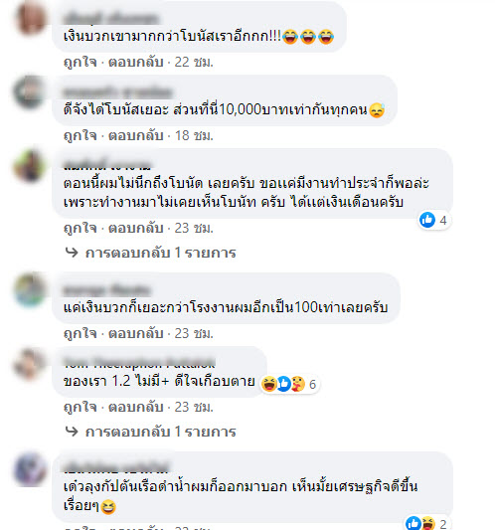Viewport: 495px width, 530px height.
Task: Click the avatar of the โบนัด comment author
Action: pyautogui.click(x=30, y=166)
